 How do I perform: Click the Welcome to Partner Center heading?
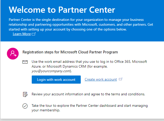pos(62,10)
